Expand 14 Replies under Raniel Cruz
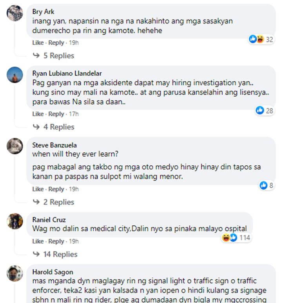 (55, 254)
